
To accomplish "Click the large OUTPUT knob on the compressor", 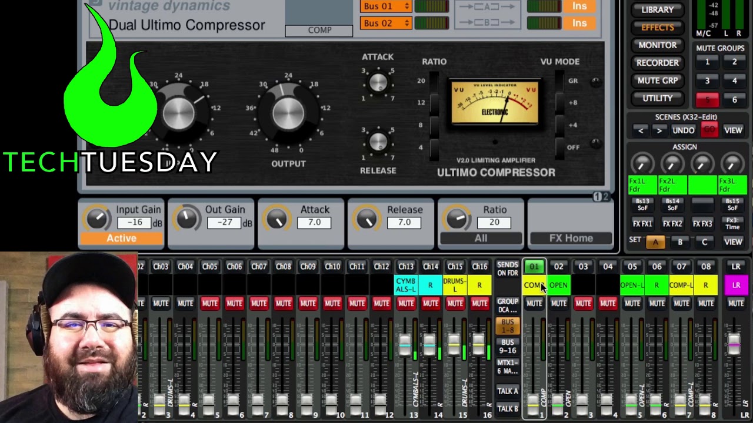I will [x=288, y=112].
